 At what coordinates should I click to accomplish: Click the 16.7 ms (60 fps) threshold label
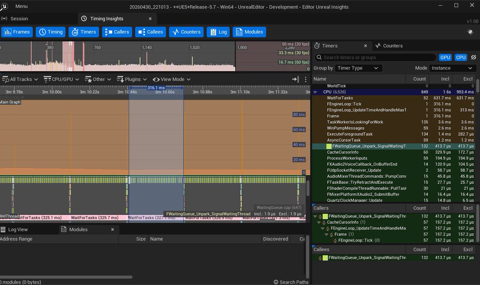pos(294,62)
